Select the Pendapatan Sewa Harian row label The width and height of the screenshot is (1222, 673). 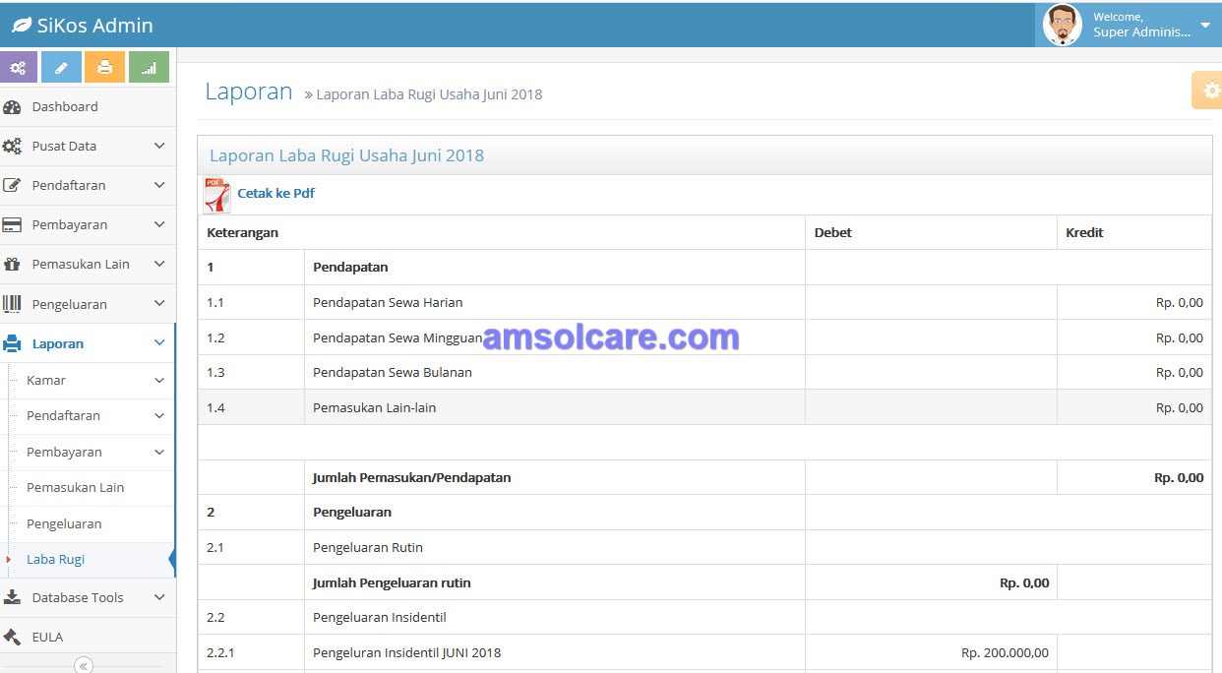388,303
